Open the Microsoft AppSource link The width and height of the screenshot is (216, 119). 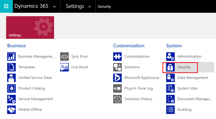click(x=142, y=78)
